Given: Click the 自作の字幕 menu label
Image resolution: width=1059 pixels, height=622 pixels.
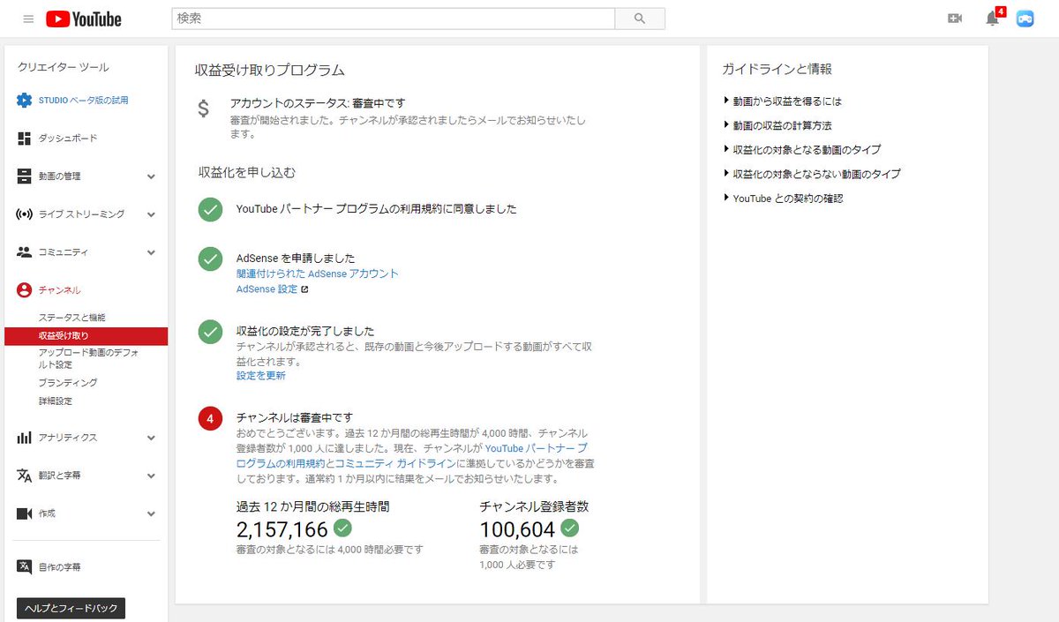Looking at the screenshot, I should click(60, 566).
